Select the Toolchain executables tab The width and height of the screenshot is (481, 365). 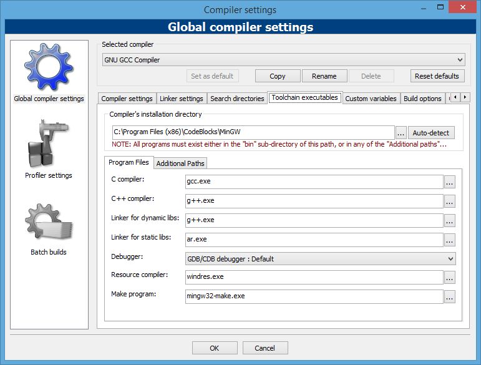click(305, 97)
